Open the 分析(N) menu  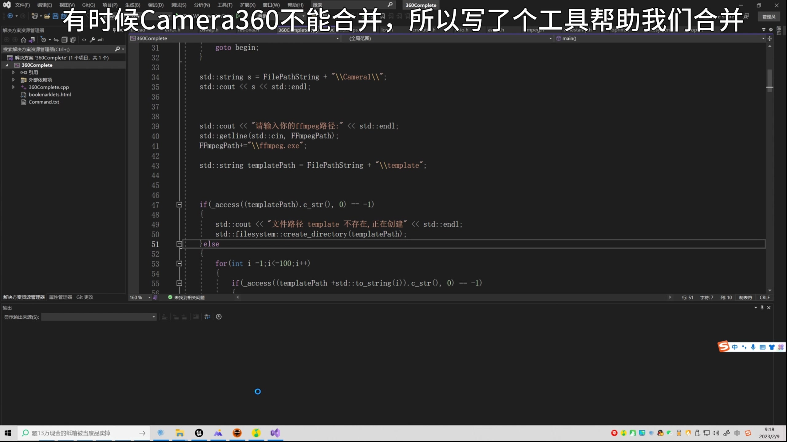(x=202, y=5)
